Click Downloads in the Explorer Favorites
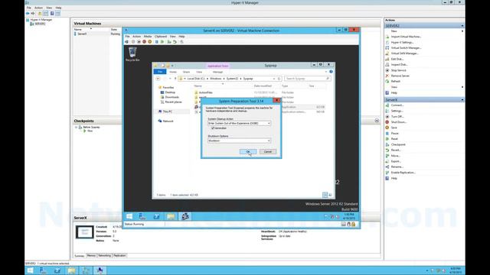The width and height of the screenshot is (490, 275). pyautogui.click(x=171, y=97)
